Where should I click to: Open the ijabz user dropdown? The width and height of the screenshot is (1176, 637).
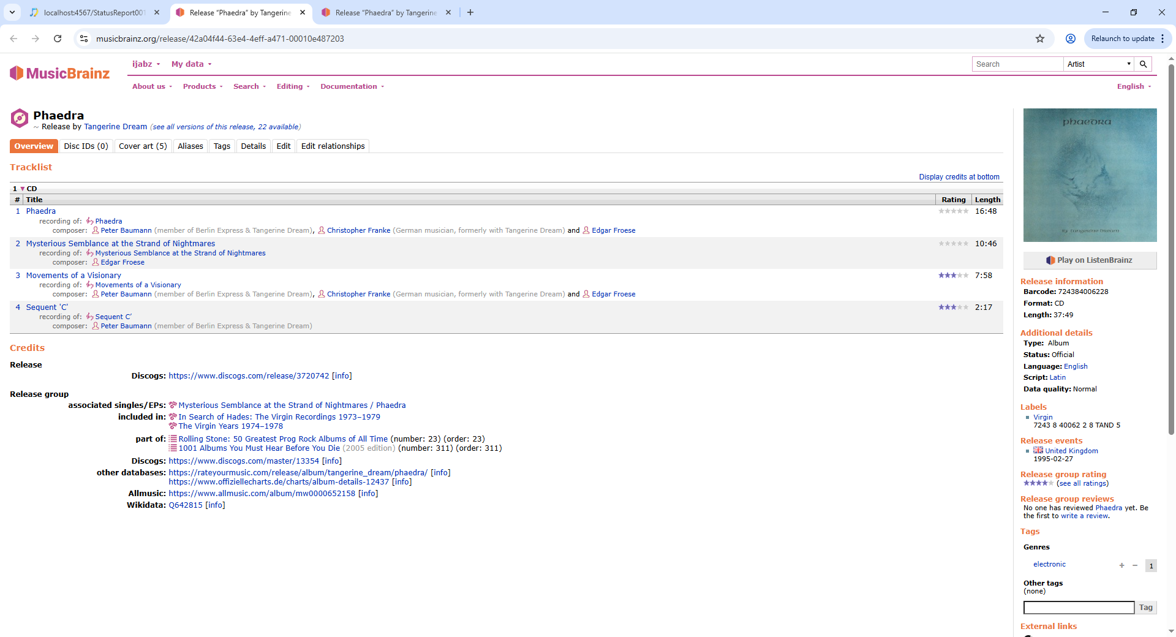pos(146,64)
